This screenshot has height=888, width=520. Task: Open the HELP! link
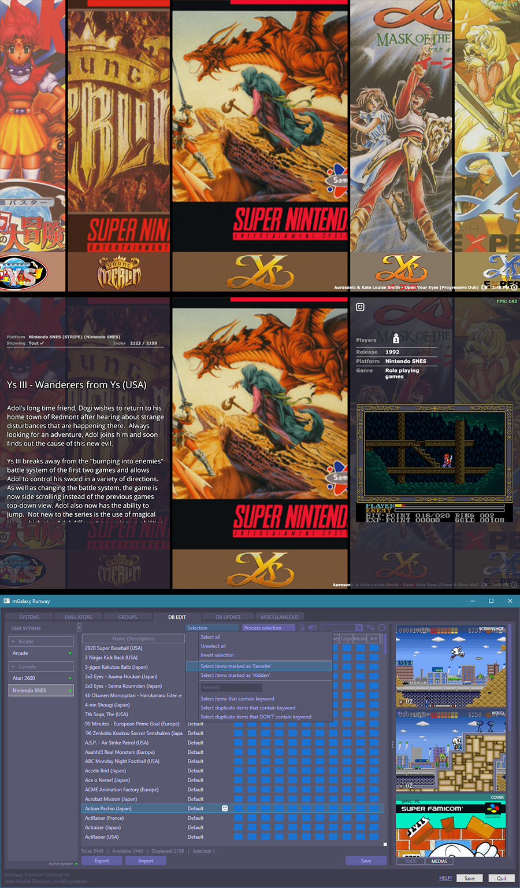click(445, 878)
